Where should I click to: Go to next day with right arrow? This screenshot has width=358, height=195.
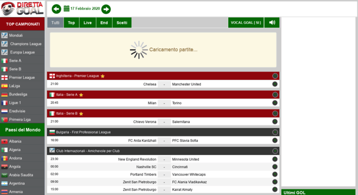point(106,9)
